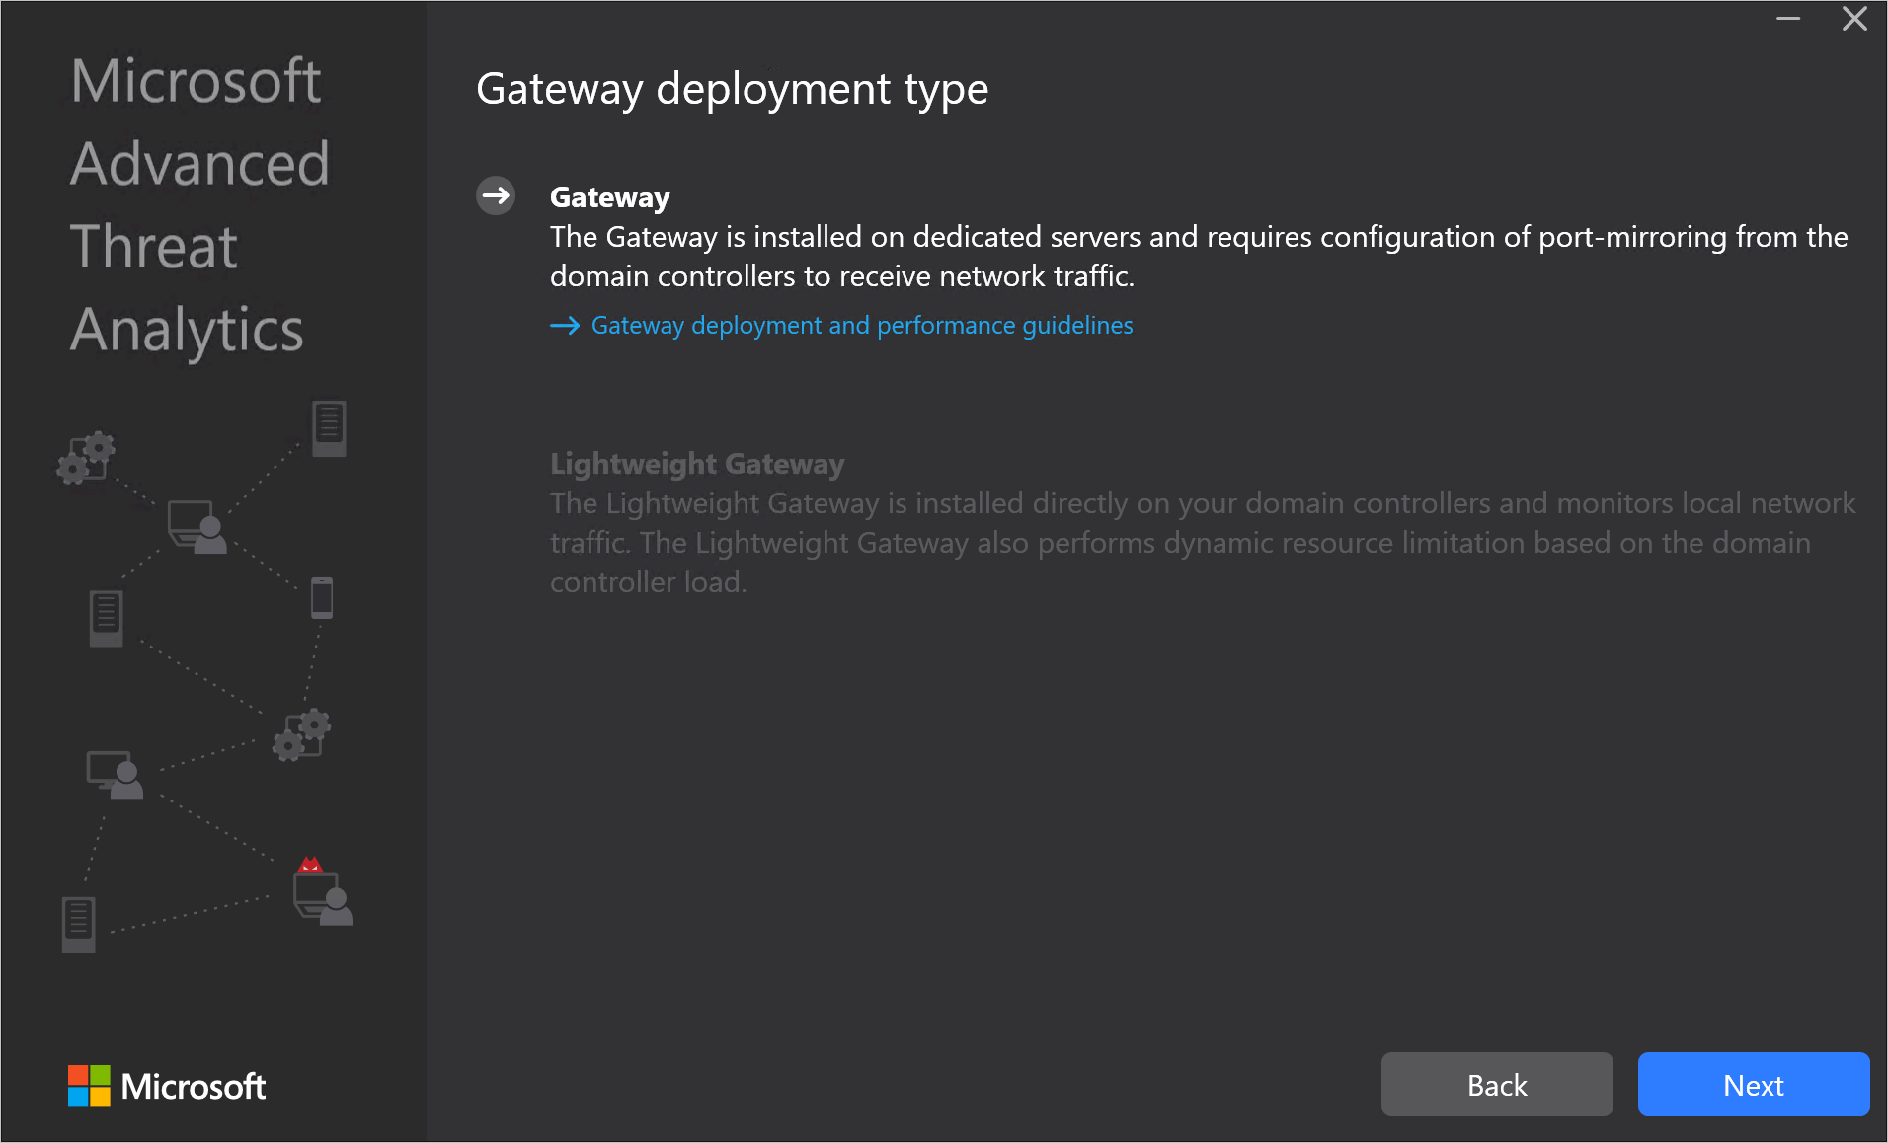The image size is (1888, 1143).
Task: Go back to the previous step
Action: (1497, 1084)
